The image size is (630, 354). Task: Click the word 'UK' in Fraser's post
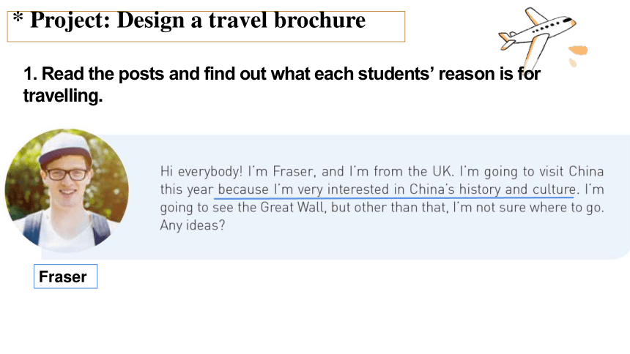[x=442, y=172]
